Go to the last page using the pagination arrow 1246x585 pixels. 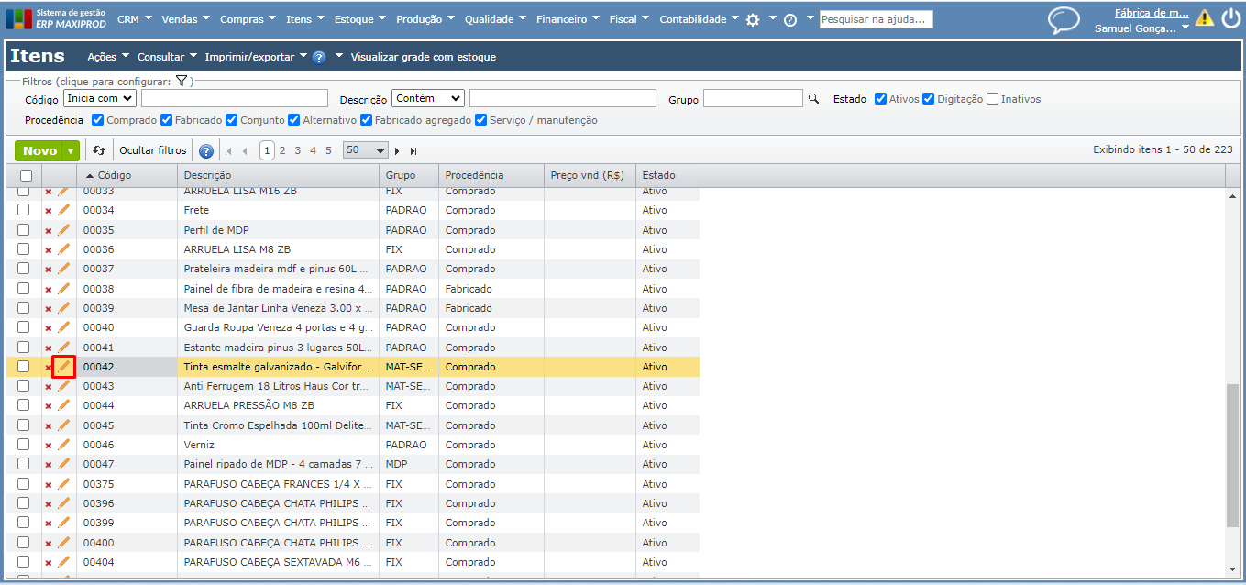pyautogui.click(x=413, y=150)
